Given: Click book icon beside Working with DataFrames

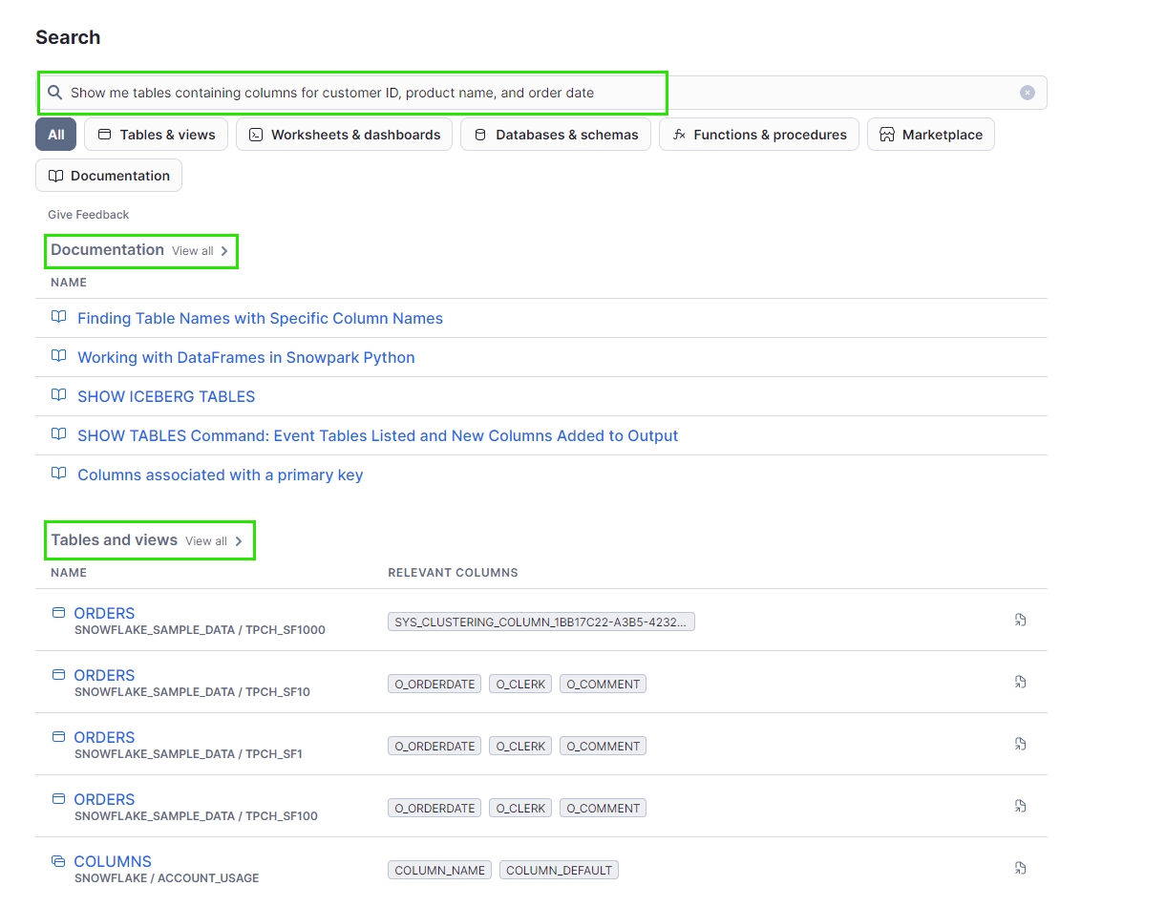Looking at the screenshot, I should point(58,356).
